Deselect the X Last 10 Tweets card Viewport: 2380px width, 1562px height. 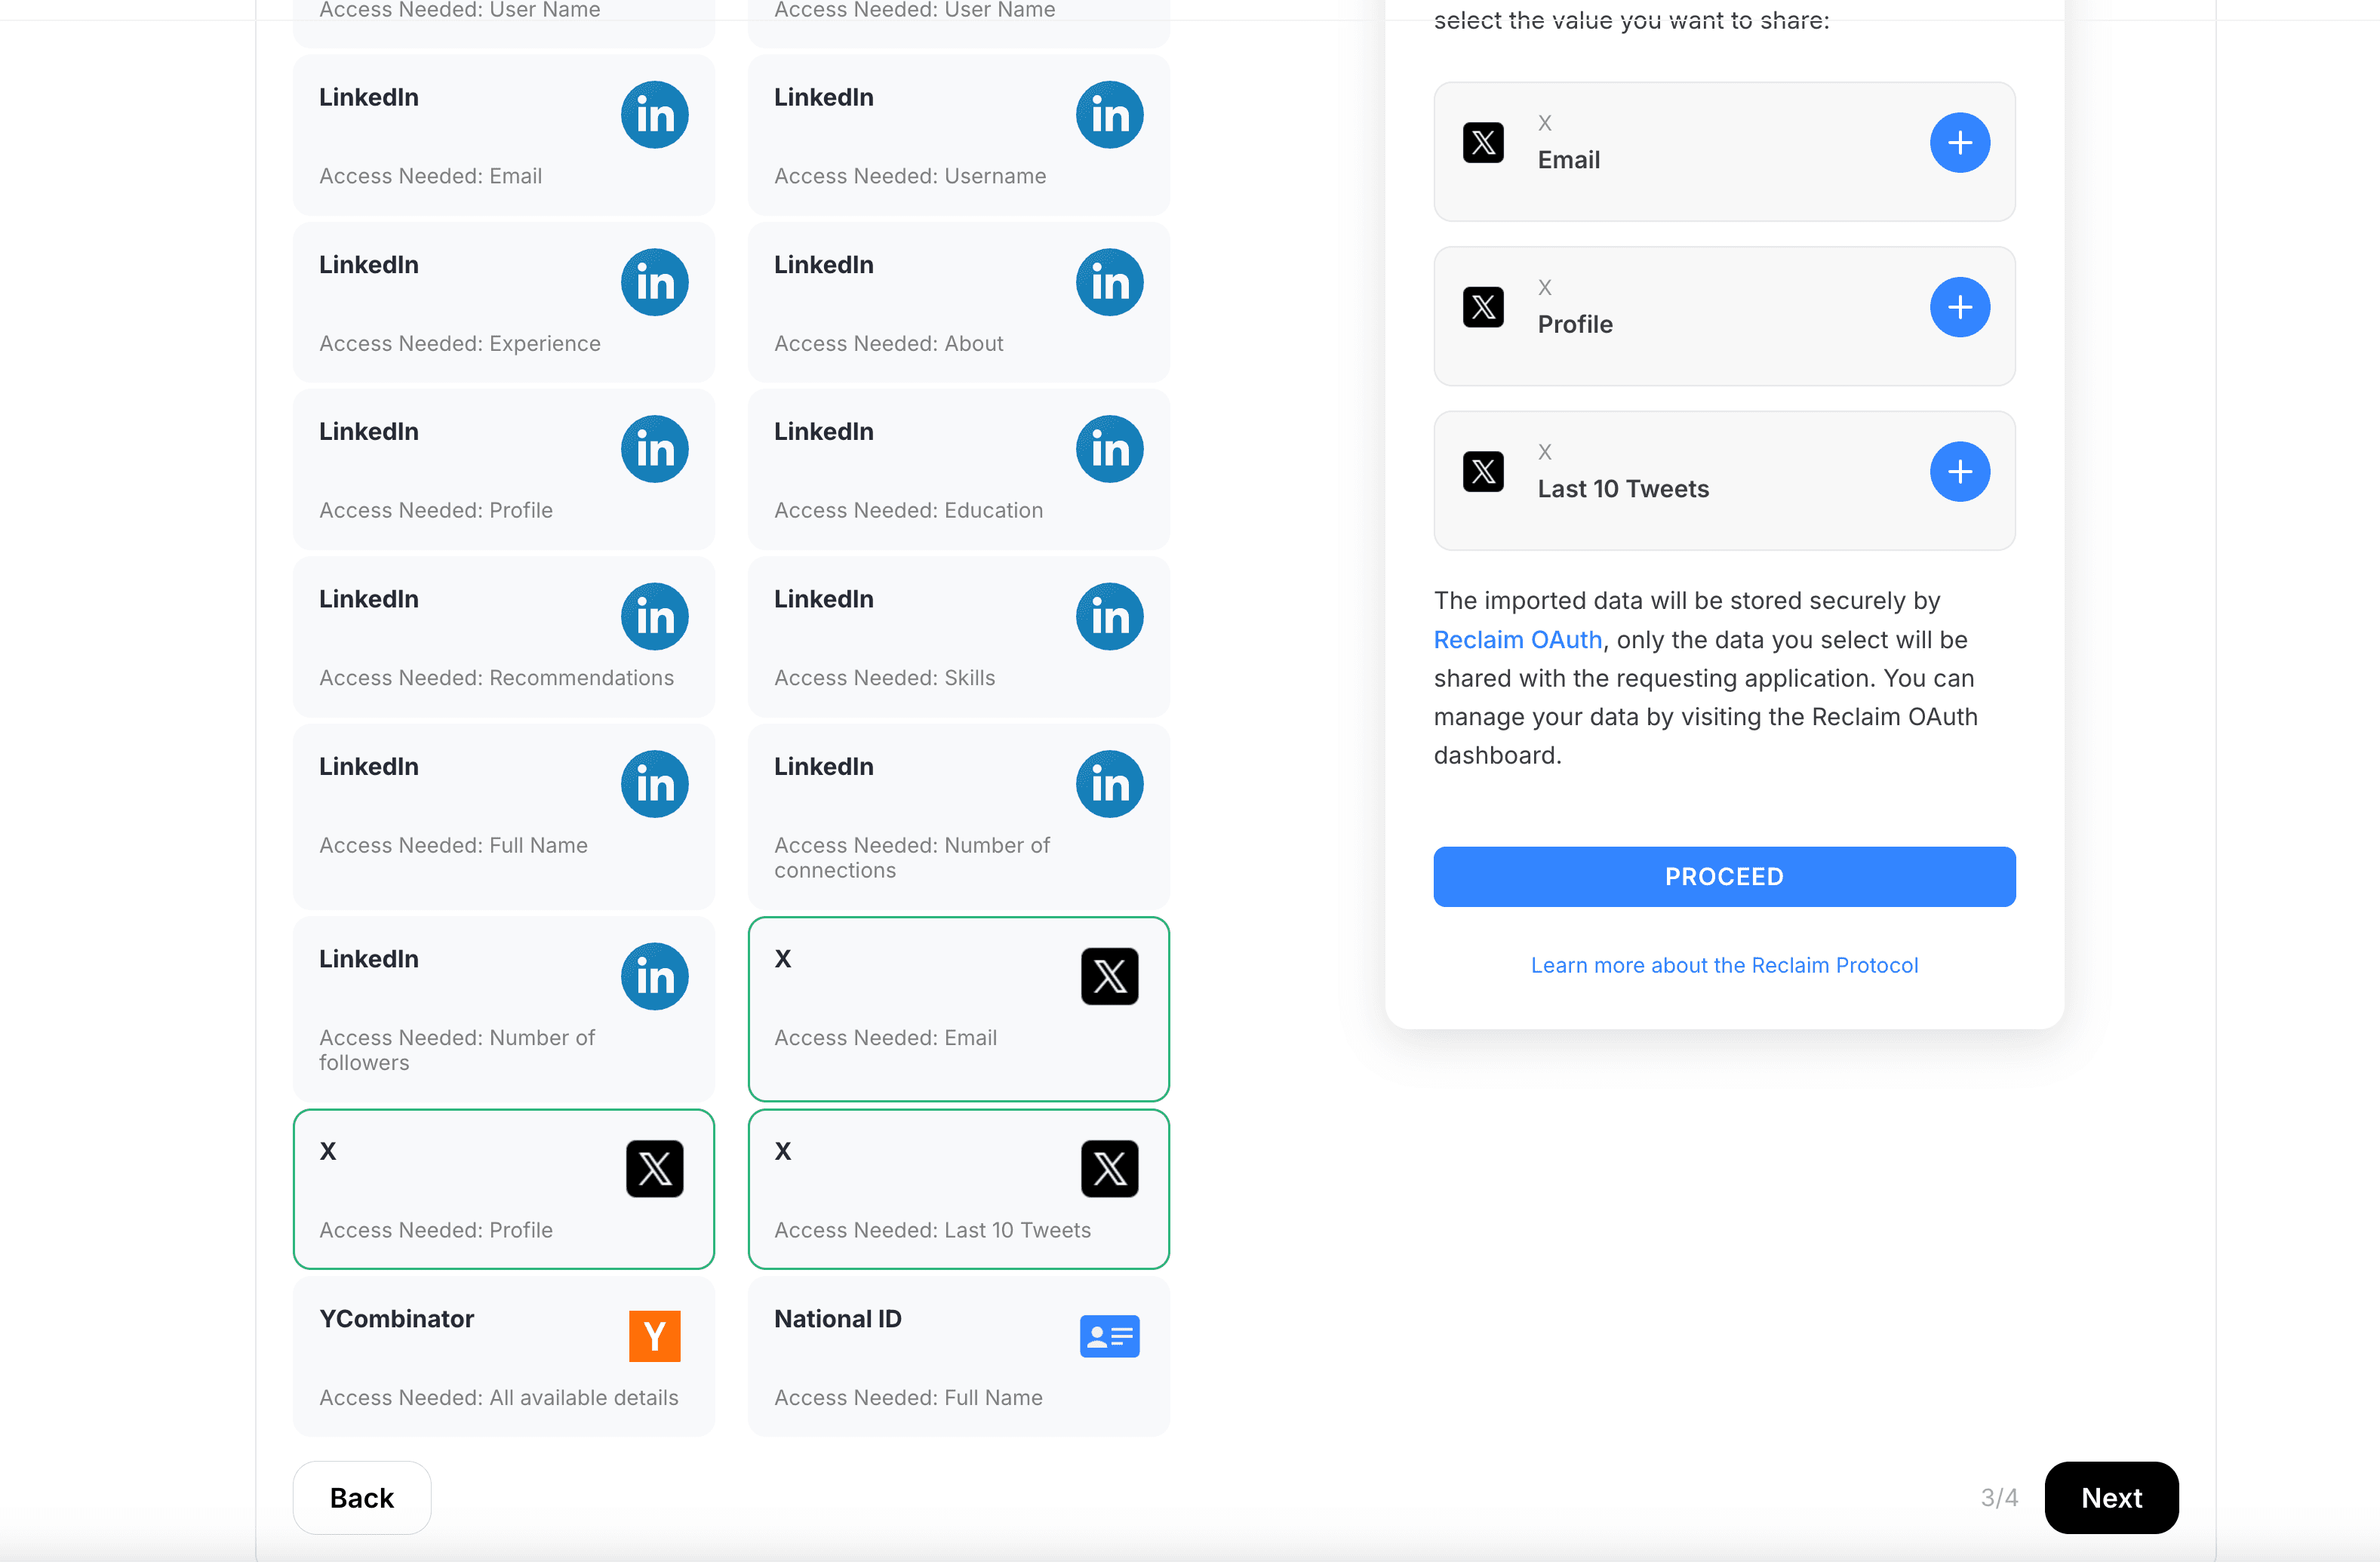959,1189
